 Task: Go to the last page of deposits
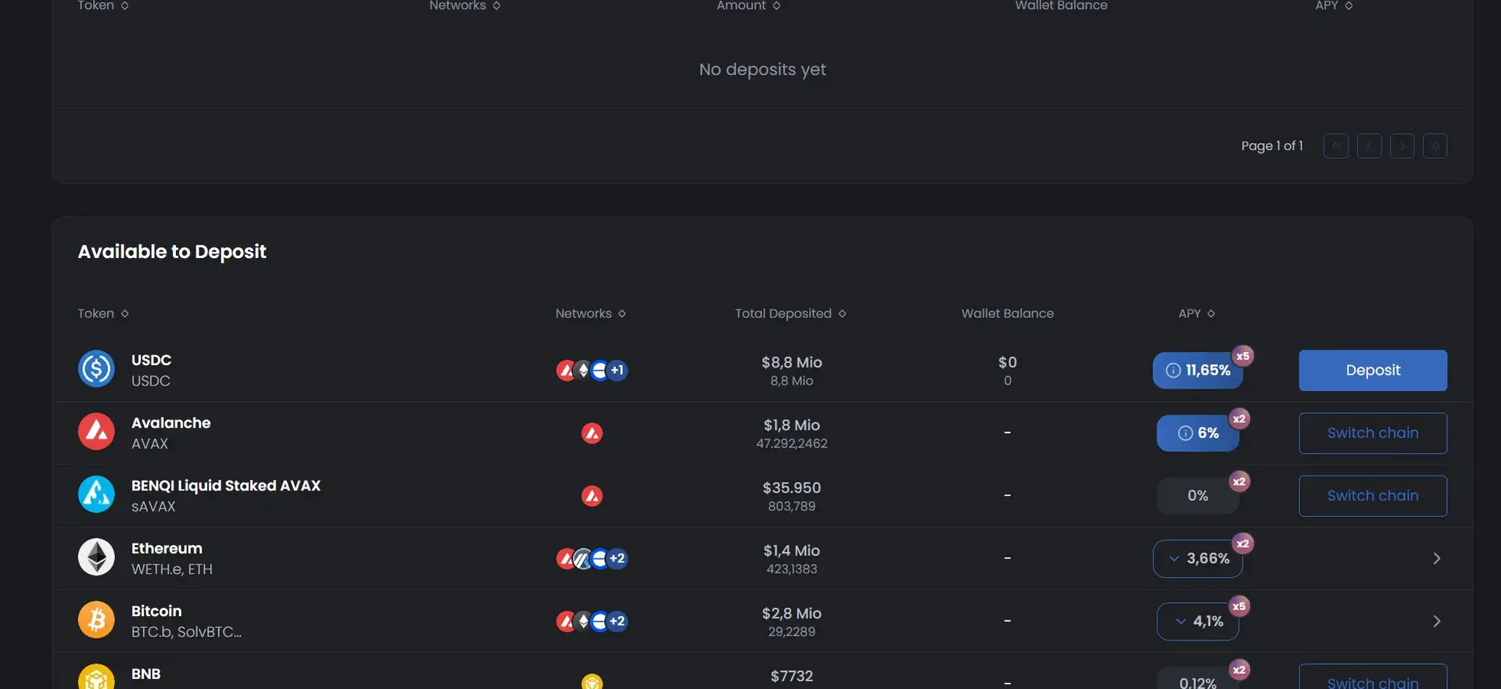click(x=1435, y=146)
